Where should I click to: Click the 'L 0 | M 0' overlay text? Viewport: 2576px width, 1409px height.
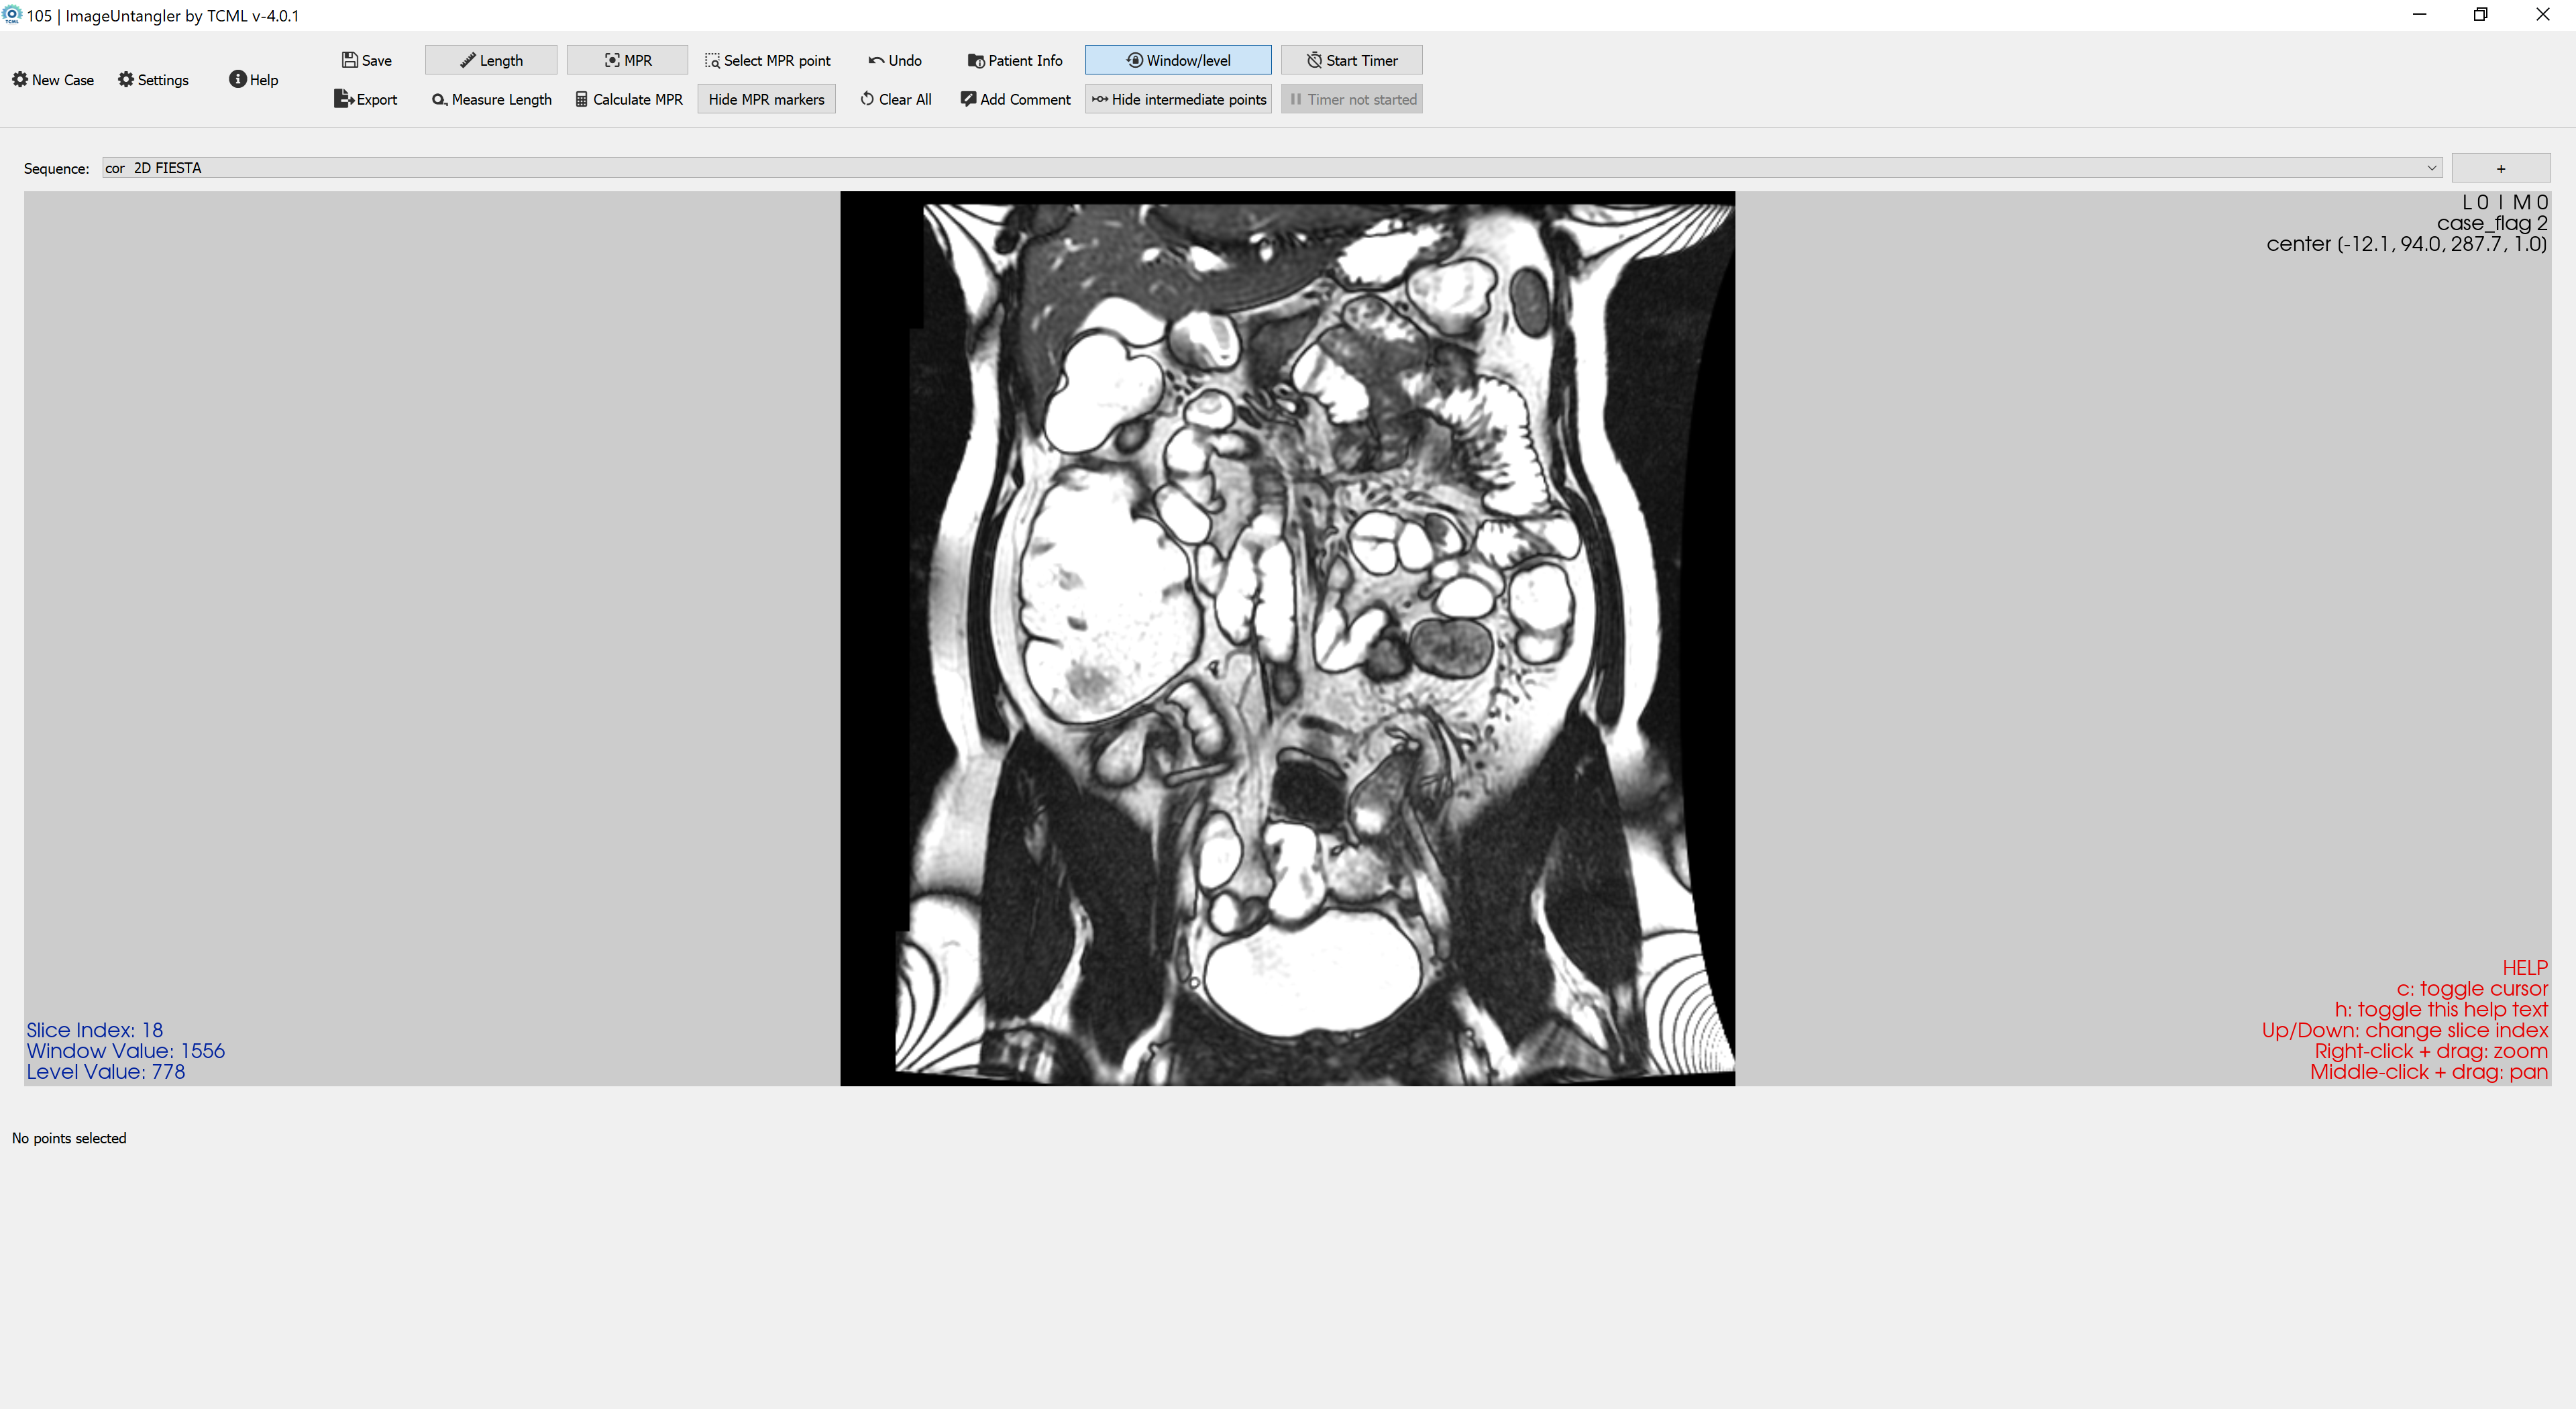pos(2505,202)
